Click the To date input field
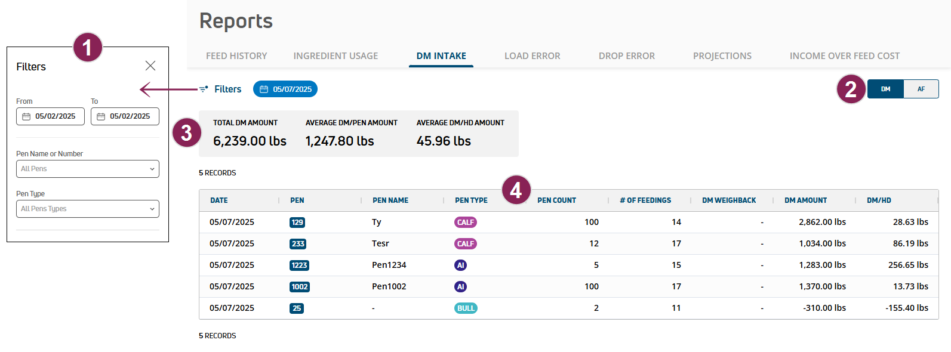Screen dimensions: 951x352 coord(125,116)
